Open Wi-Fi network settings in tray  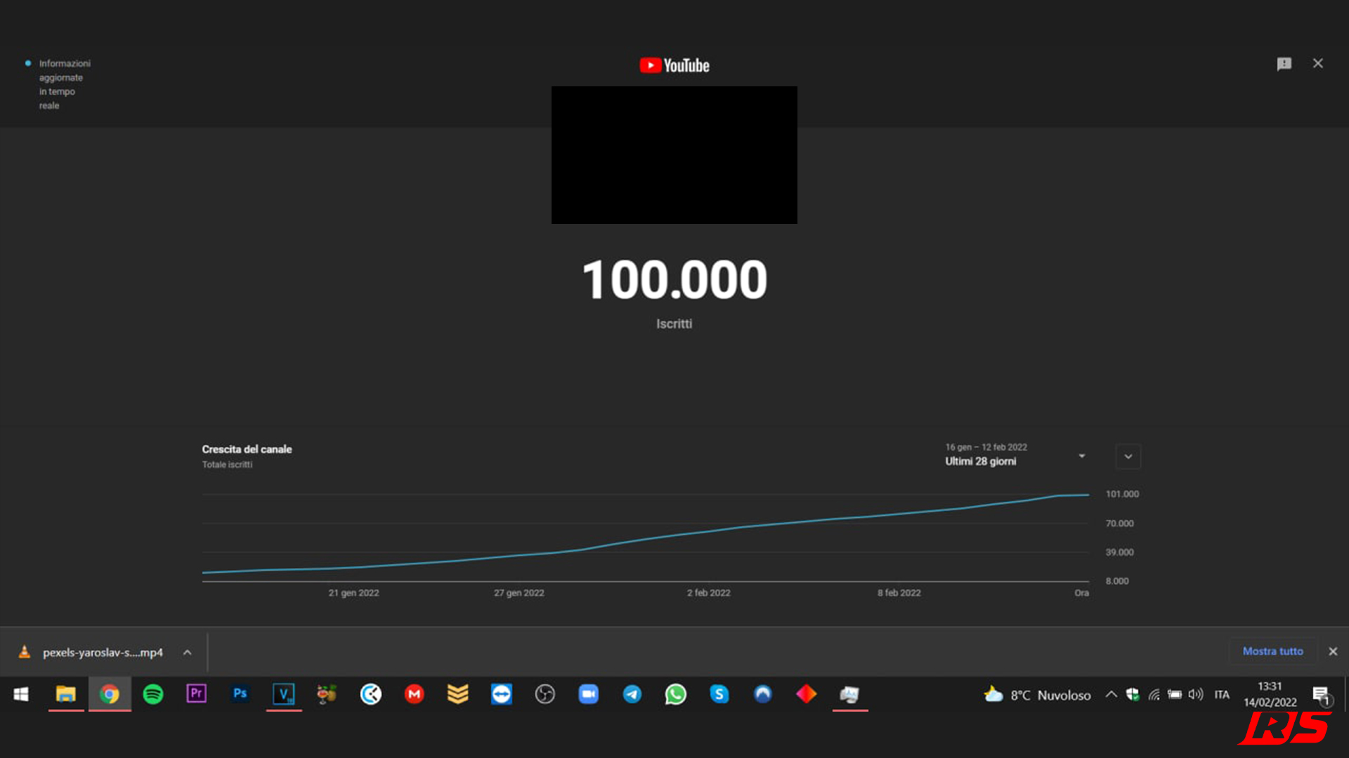[1154, 694]
